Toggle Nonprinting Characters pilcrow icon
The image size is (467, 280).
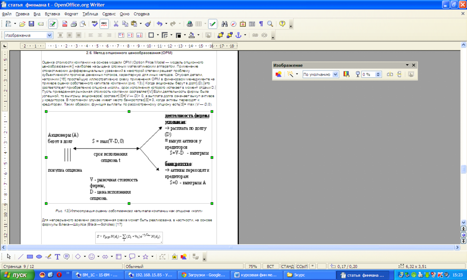click(261, 24)
